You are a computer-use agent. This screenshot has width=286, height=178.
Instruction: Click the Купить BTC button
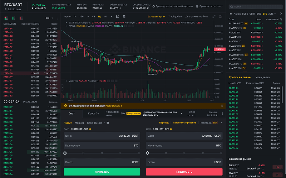pos(102,172)
